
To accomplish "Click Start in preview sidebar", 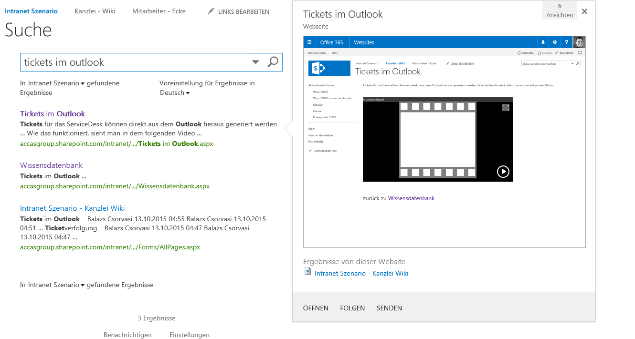I will (311, 129).
